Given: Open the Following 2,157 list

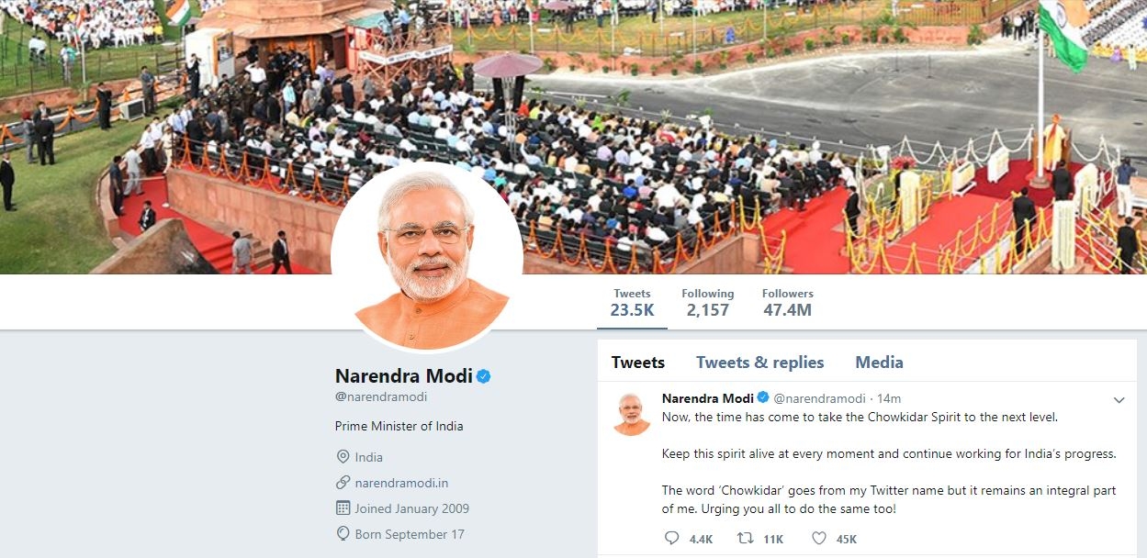Looking at the screenshot, I should pos(707,303).
